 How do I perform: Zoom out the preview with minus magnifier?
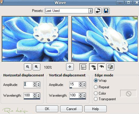click(x=28, y=67)
